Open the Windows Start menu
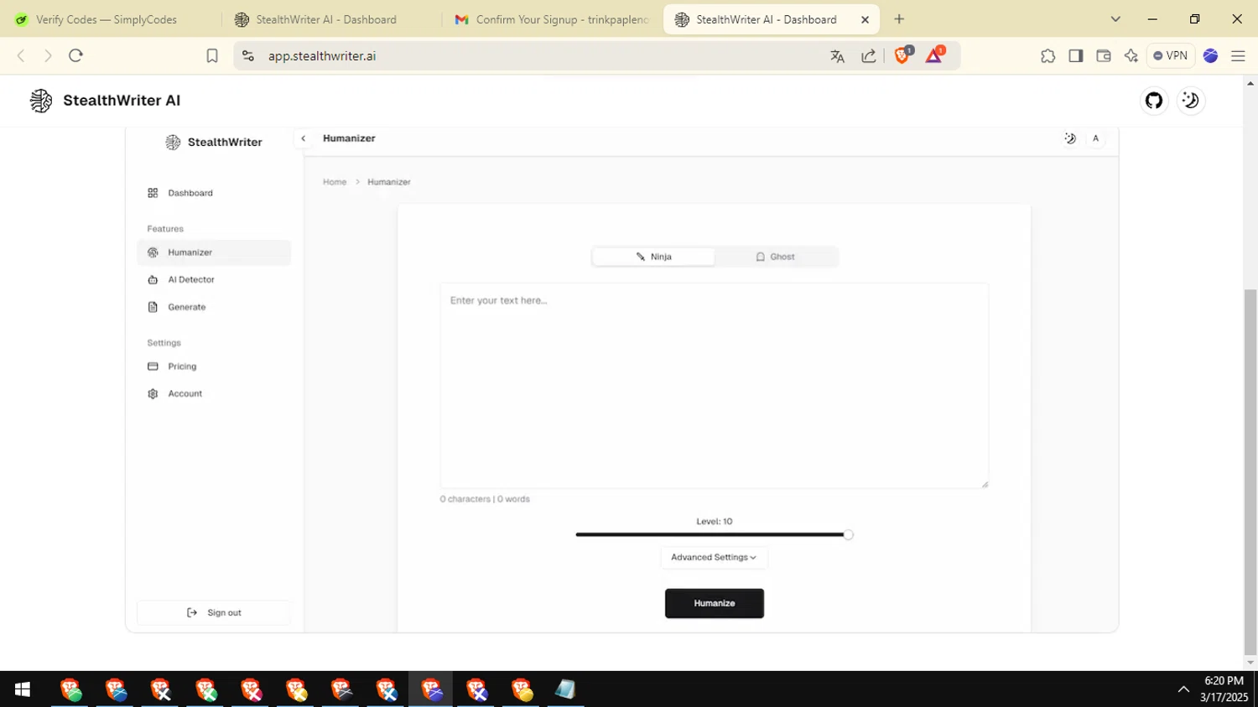The height and width of the screenshot is (707, 1258). click(x=23, y=689)
